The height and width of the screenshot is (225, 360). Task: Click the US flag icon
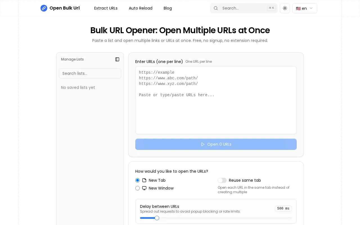pos(298,8)
